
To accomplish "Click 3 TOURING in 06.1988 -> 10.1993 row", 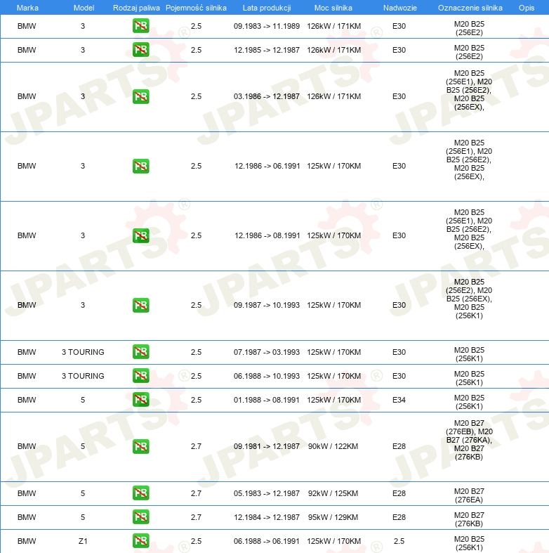I will (x=83, y=376).
